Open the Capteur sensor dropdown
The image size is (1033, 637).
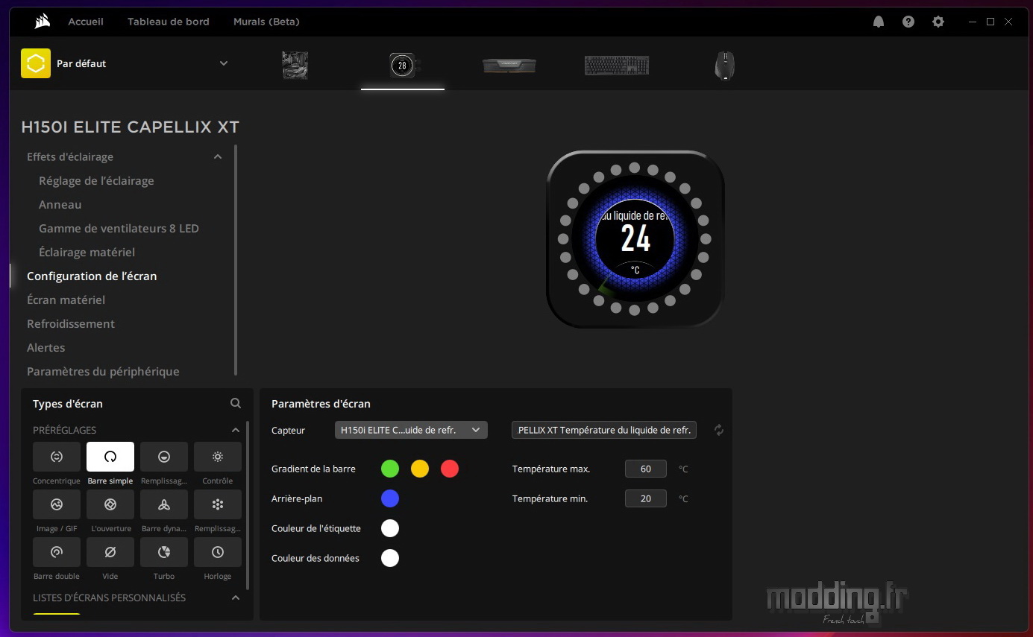411,430
